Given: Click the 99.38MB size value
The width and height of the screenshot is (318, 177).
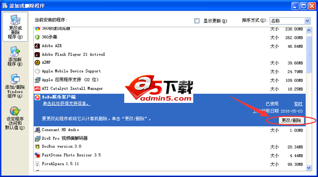Looking at the screenshot, I should 295,164.
